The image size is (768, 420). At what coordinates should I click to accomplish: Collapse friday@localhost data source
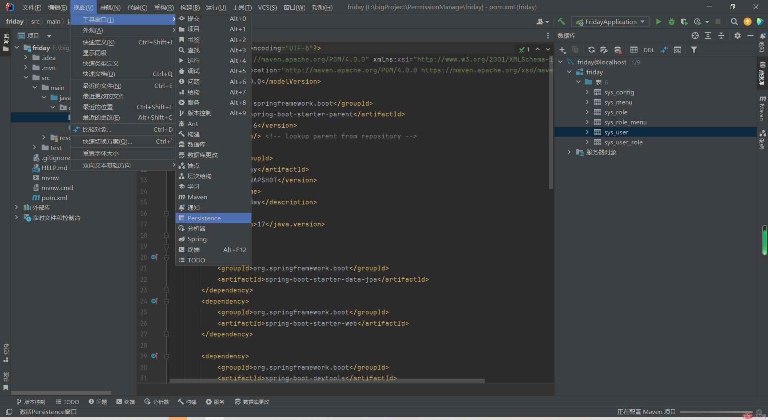[560, 62]
